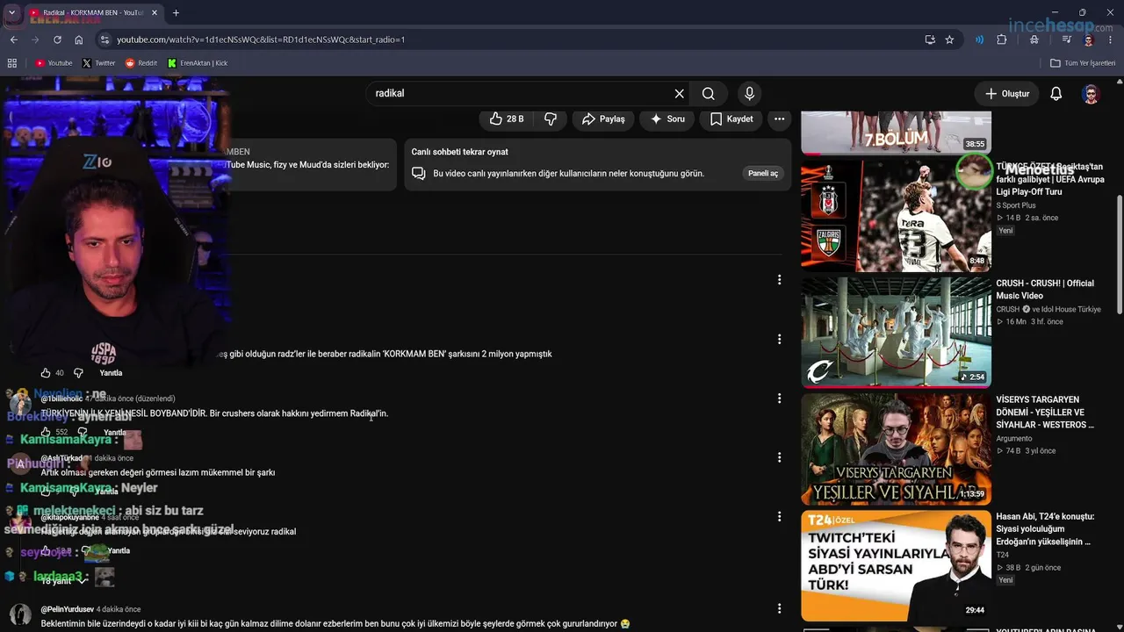
Task: Open options for @PelinYurdusev's comment
Action: point(779,608)
